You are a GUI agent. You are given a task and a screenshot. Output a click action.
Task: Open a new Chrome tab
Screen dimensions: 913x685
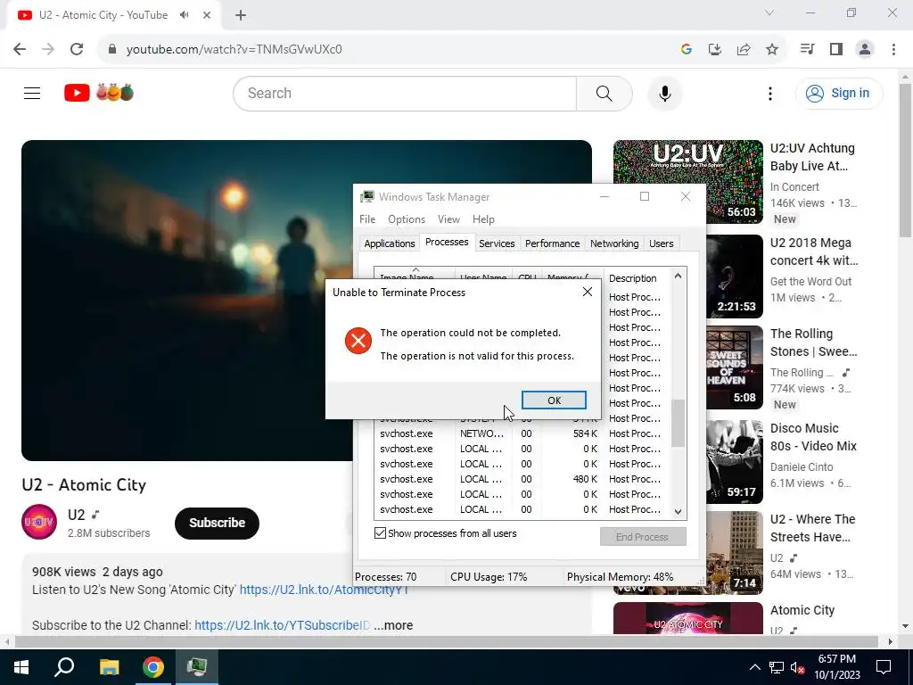(241, 15)
